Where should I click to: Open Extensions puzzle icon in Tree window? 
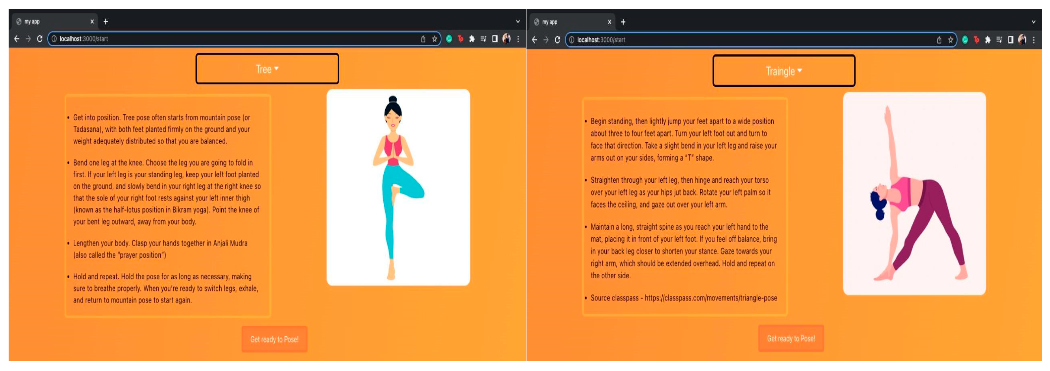pos(471,39)
